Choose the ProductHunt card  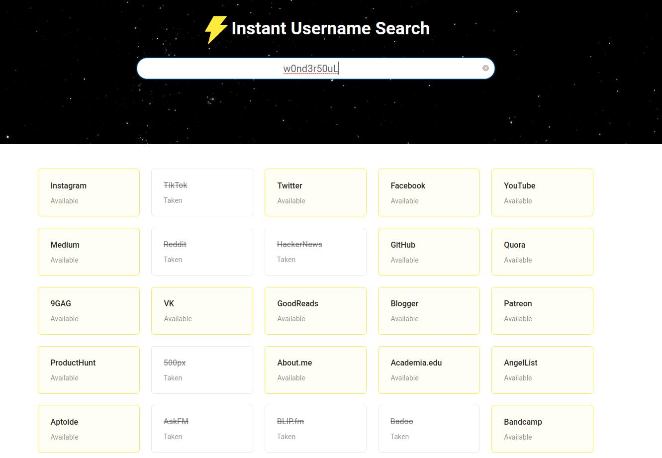(x=89, y=370)
